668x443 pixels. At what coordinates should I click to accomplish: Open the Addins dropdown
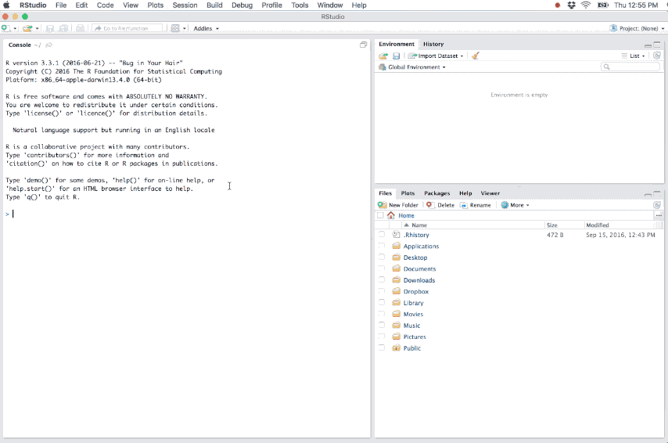207,28
